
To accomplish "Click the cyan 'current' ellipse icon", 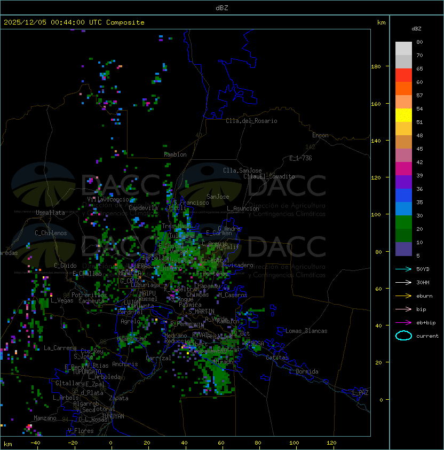I will click(403, 336).
